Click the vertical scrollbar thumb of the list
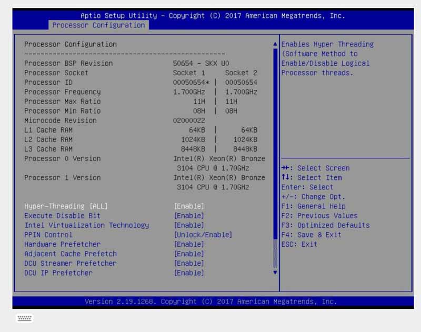 pyautogui.click(x=275, y=144)
